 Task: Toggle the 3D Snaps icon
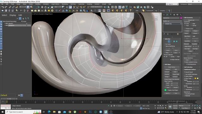click(x=74, y=7)
